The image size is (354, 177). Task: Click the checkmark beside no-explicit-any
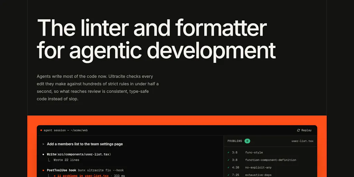click(x=229, y=168)
